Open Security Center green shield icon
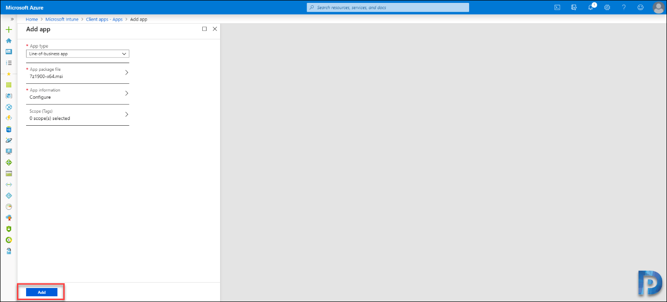Image resolution: width=667 pixels, height=302 pixels. 9,229
